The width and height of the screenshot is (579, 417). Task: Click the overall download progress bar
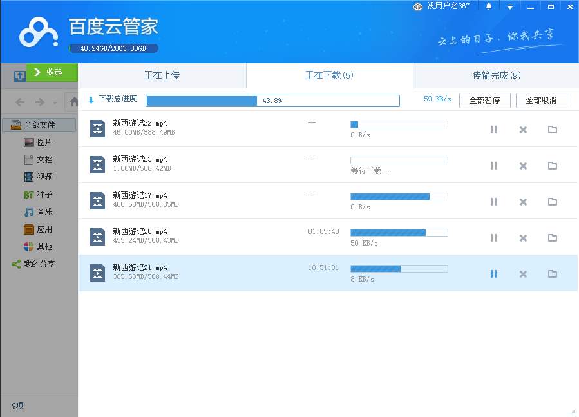tap(272, 101)
